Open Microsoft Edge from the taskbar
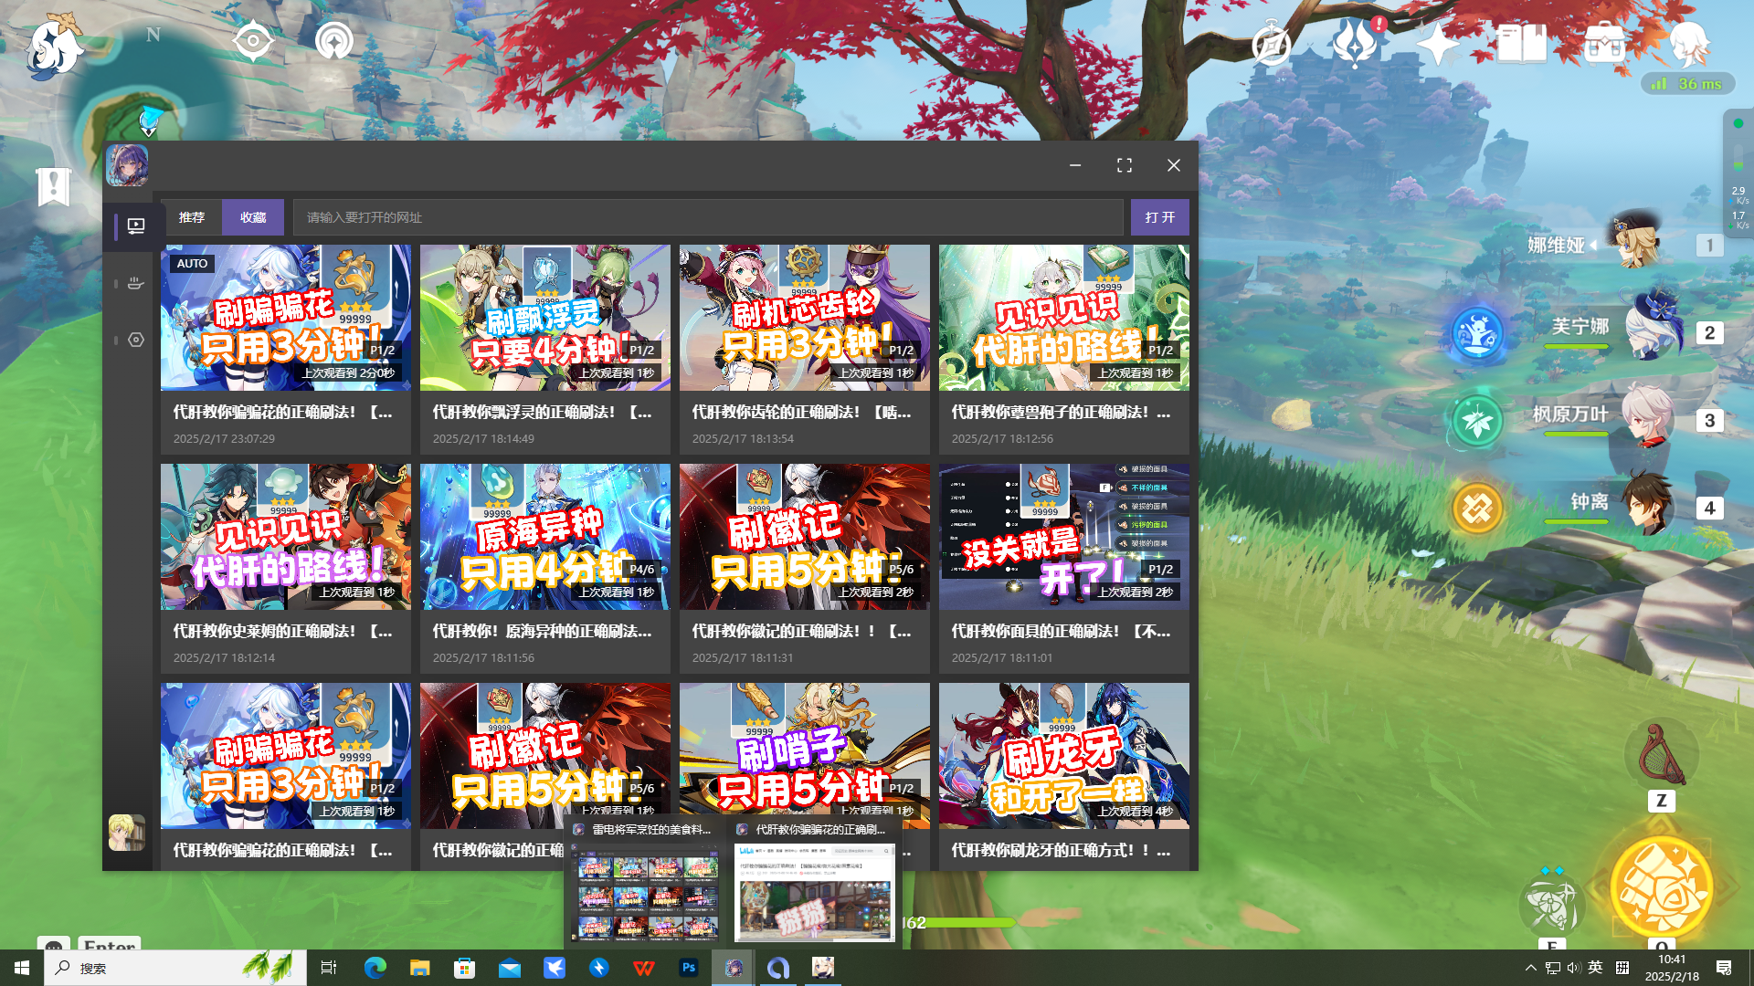Image resolution: width=1754 pixels, height=986 pixels. 375,968
